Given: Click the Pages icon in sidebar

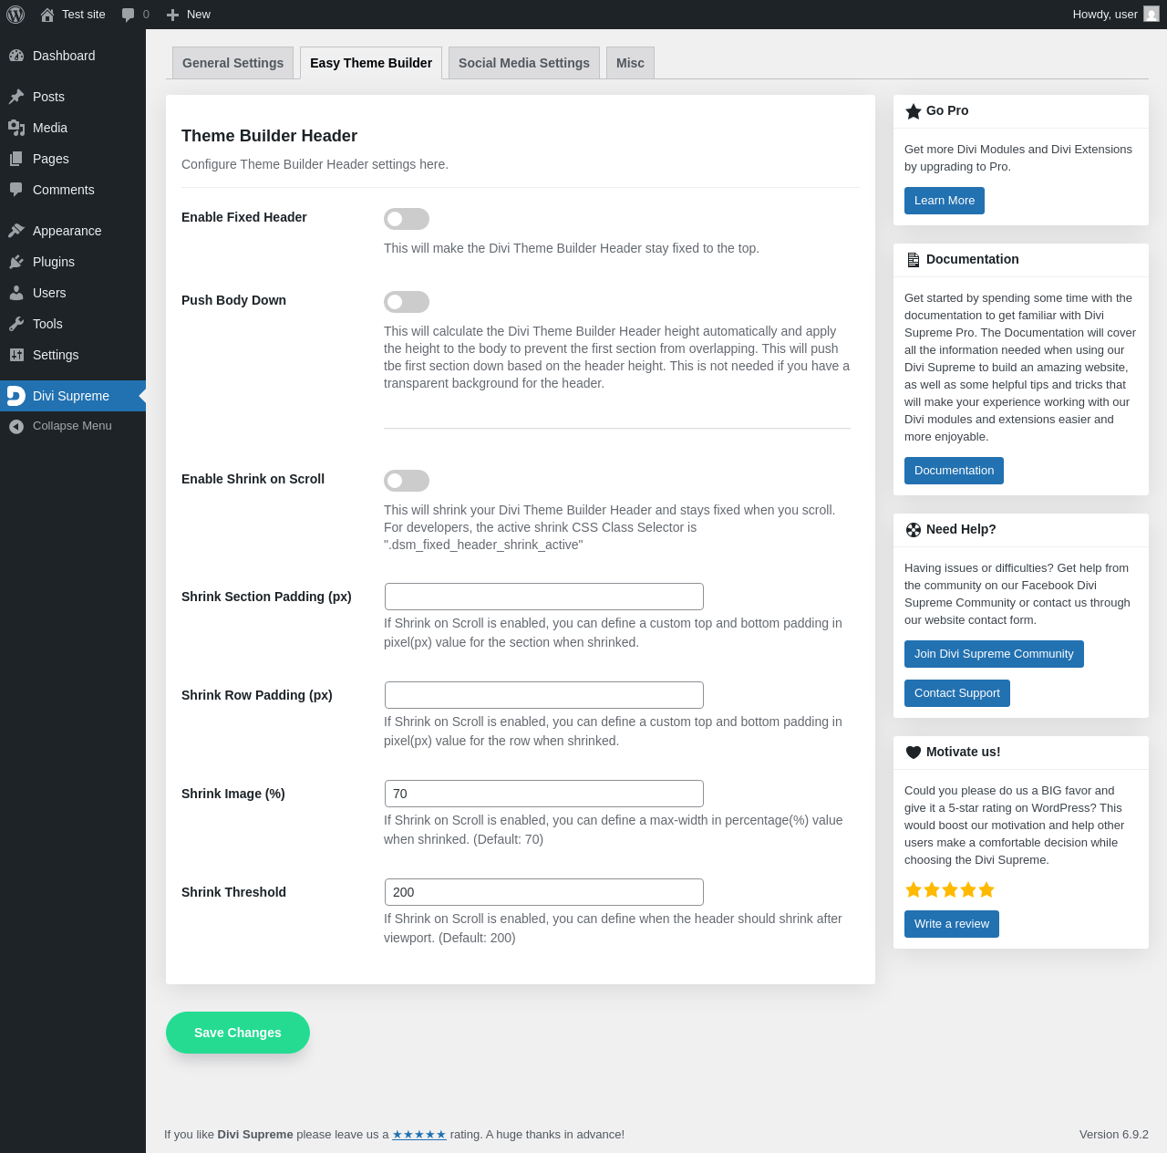Looking at the screenshot, I should (16, 159).
